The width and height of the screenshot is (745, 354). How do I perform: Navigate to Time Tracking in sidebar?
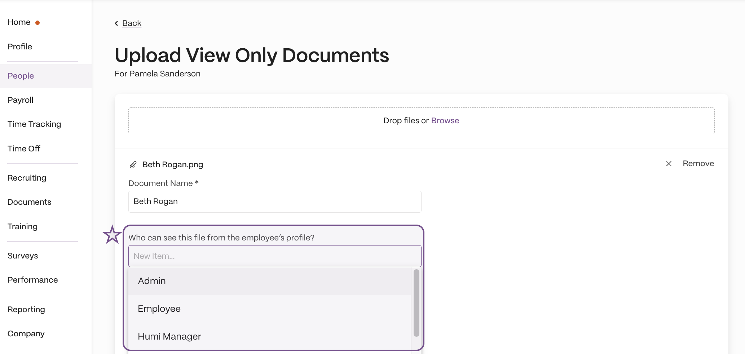(x=34, y=124)
